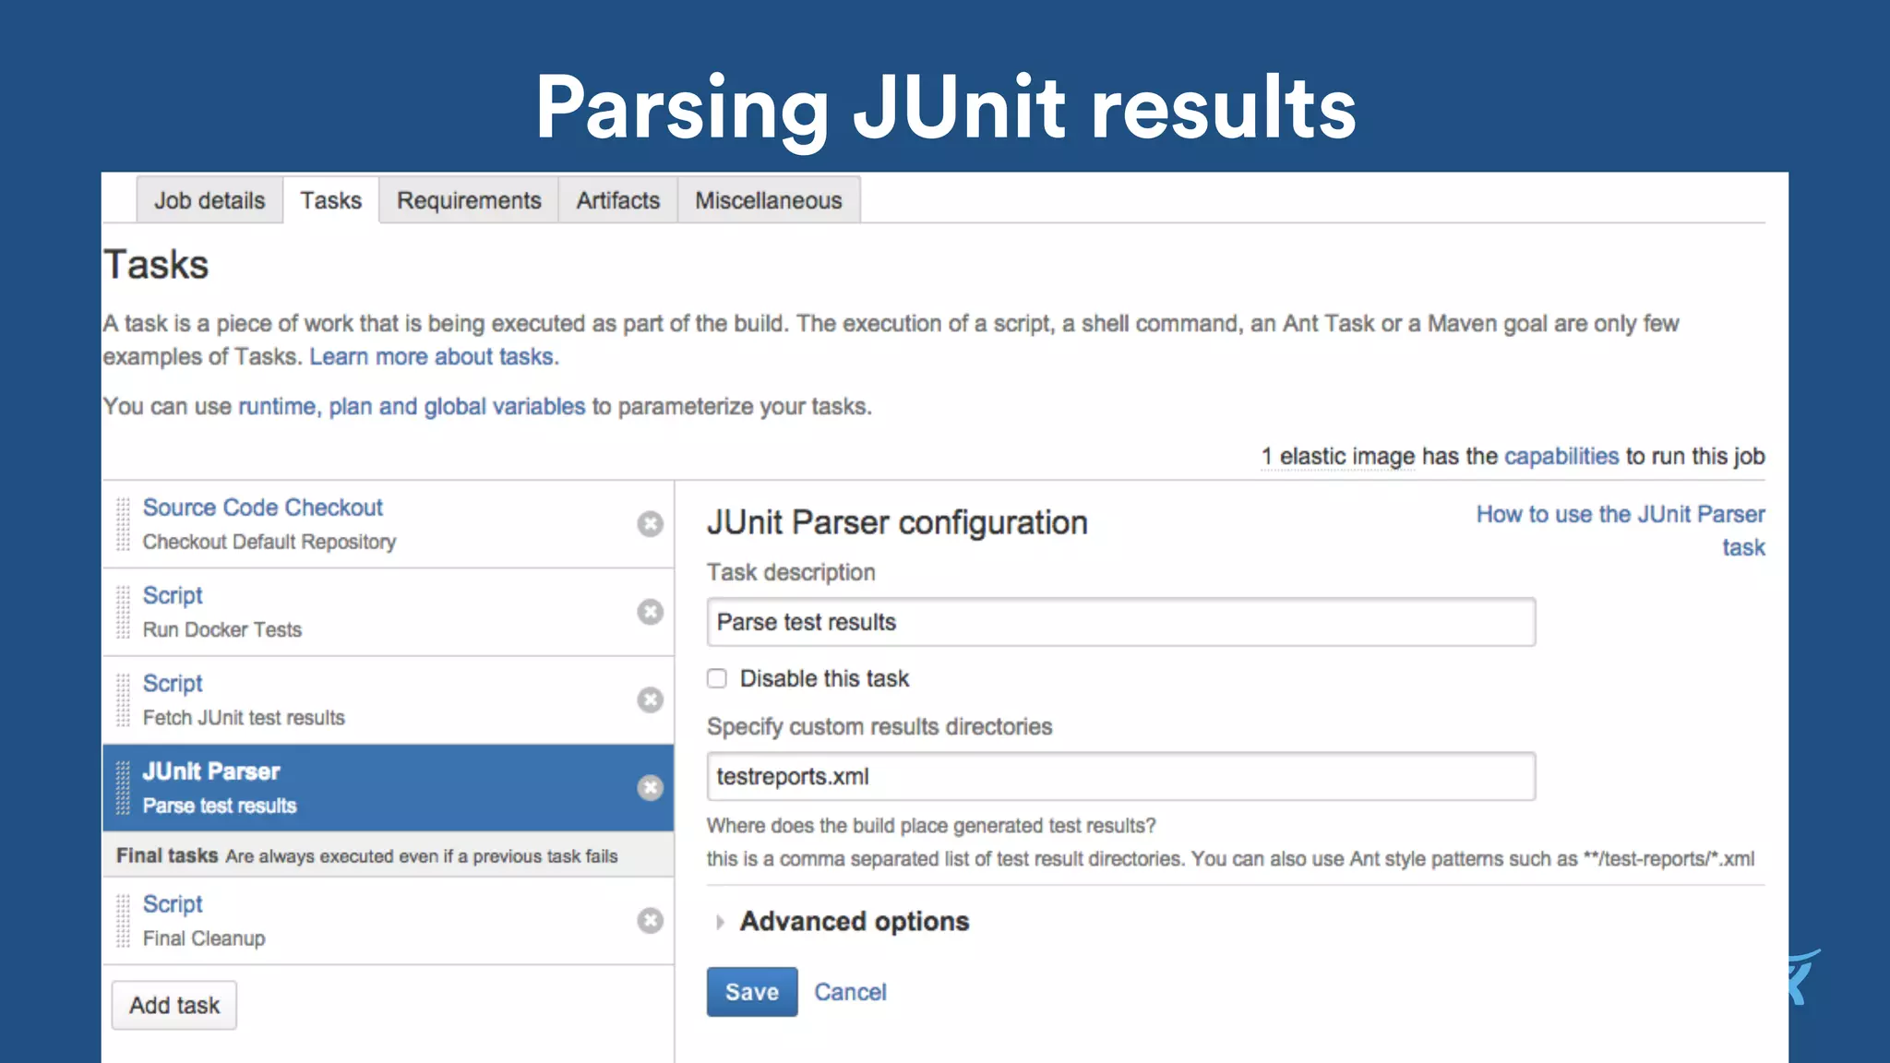Grab the drag handle of Source Code Checkout
1890x1063 pixels.
point(123,524)
